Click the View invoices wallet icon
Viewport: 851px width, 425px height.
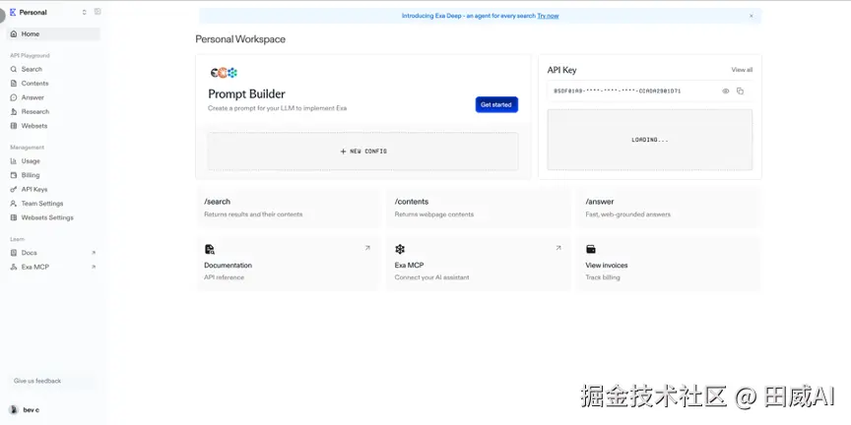pyautogui.click(x=591, y=249)
